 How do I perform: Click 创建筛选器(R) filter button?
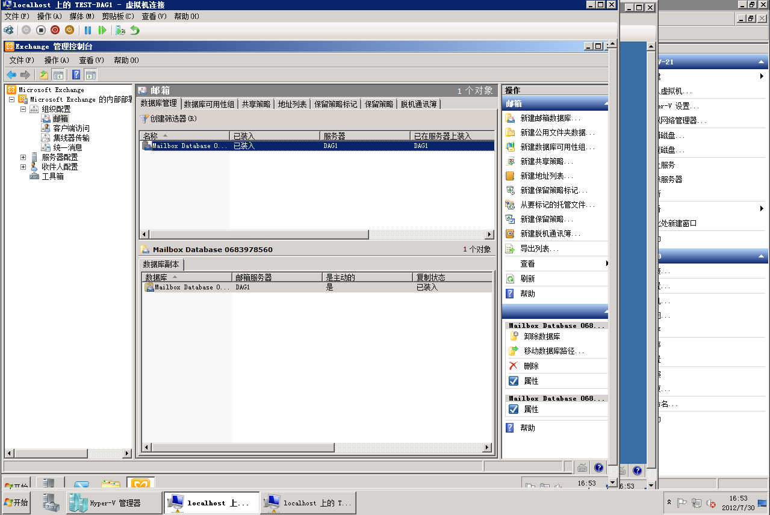(169, 119)
